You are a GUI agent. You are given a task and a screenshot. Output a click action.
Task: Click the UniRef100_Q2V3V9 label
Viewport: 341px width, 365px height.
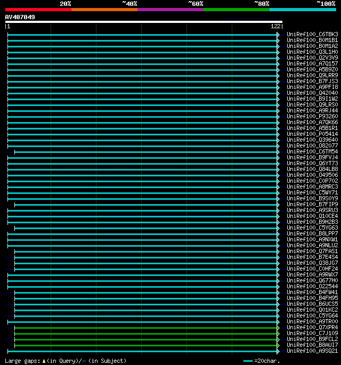pos(312,58)
